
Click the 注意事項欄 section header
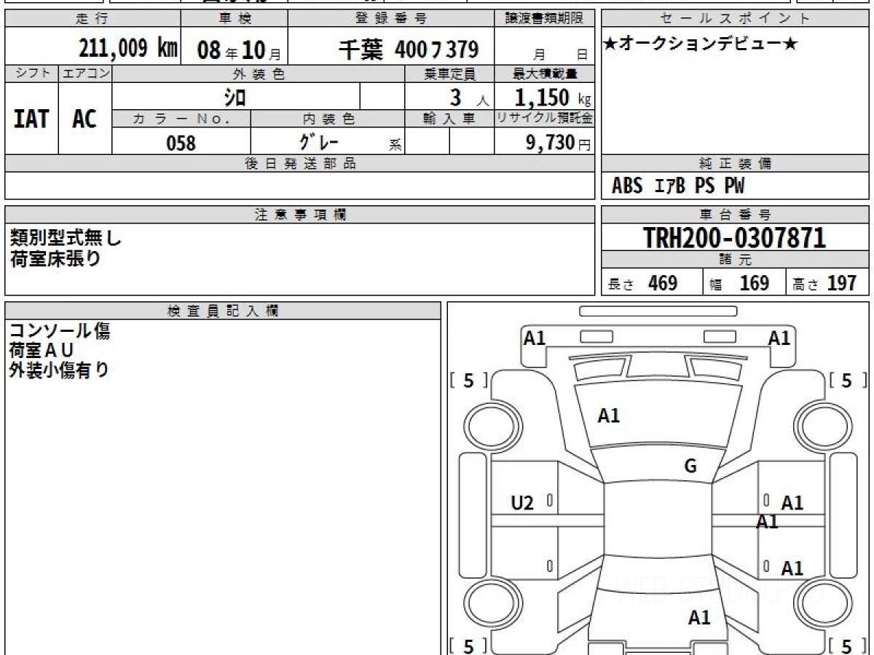tap(299, 215)
